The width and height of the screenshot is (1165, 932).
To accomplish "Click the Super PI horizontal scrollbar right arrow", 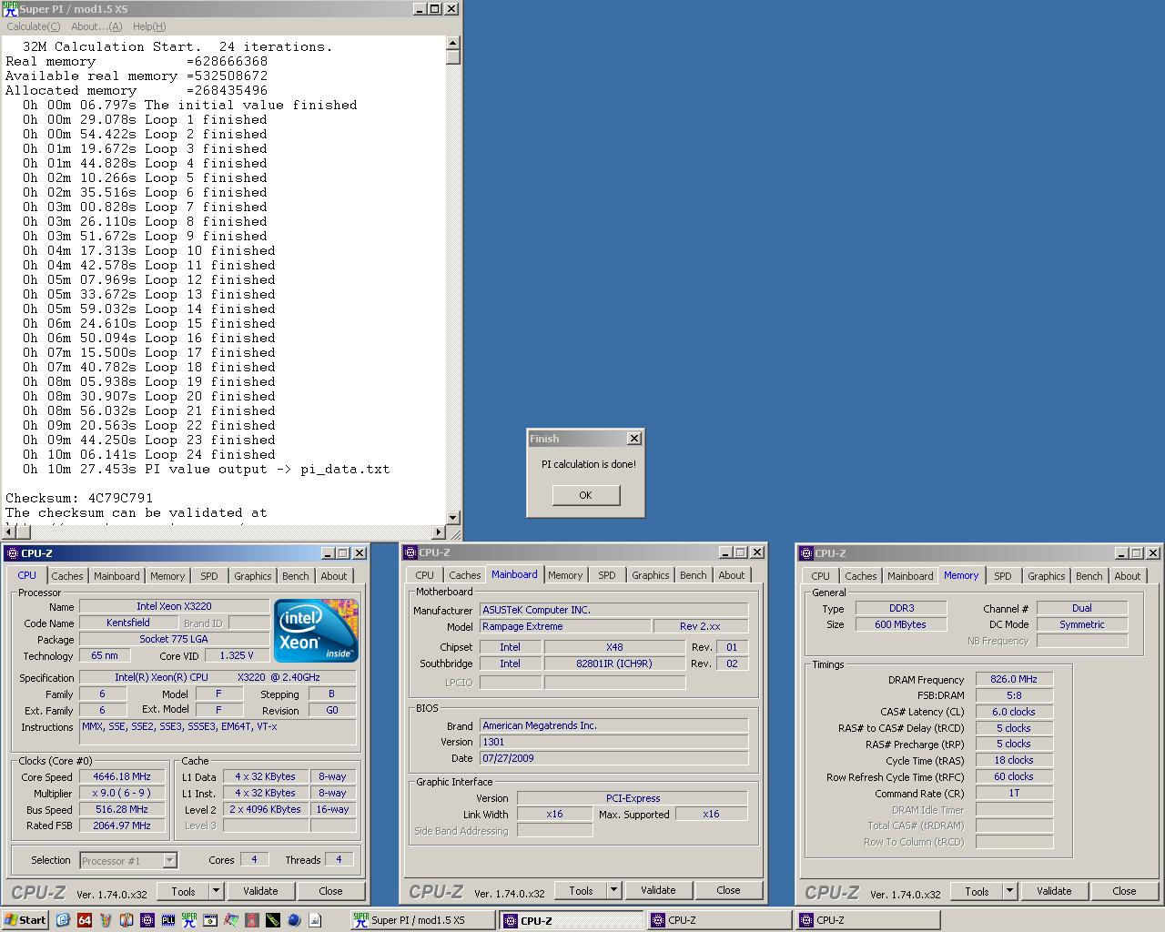I will (x=439, y=532).
